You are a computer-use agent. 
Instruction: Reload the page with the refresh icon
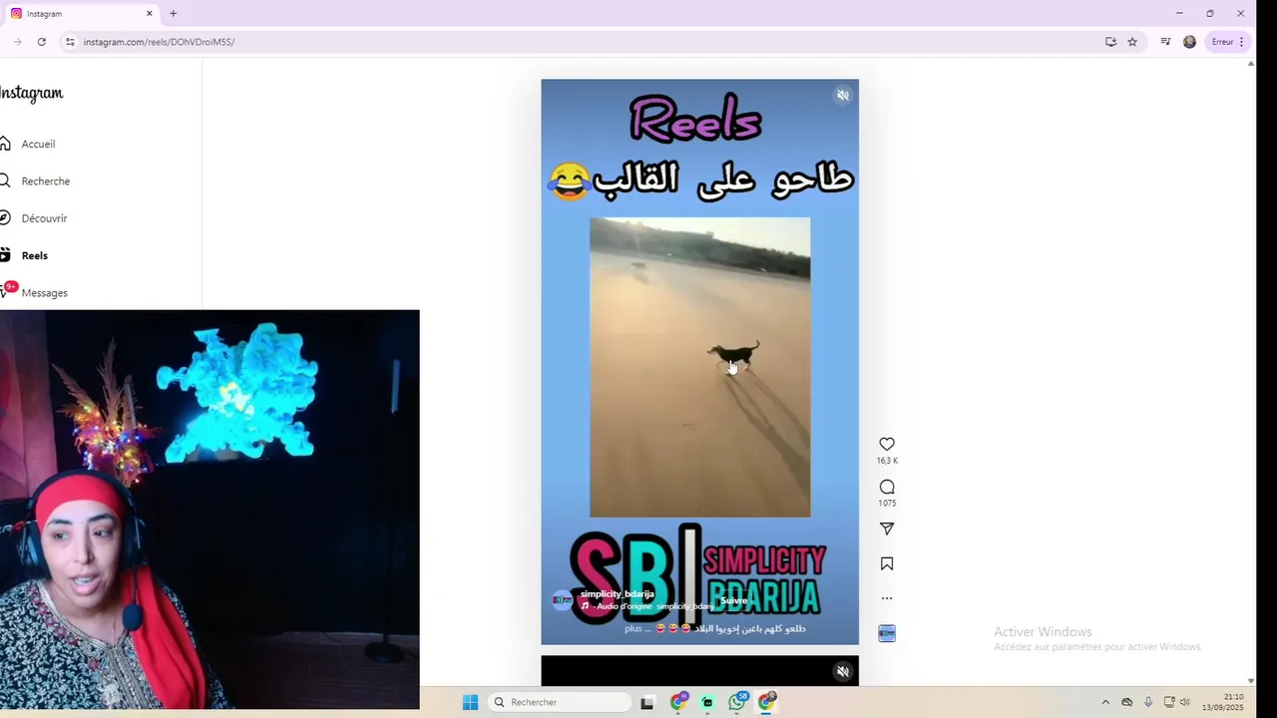41,42
